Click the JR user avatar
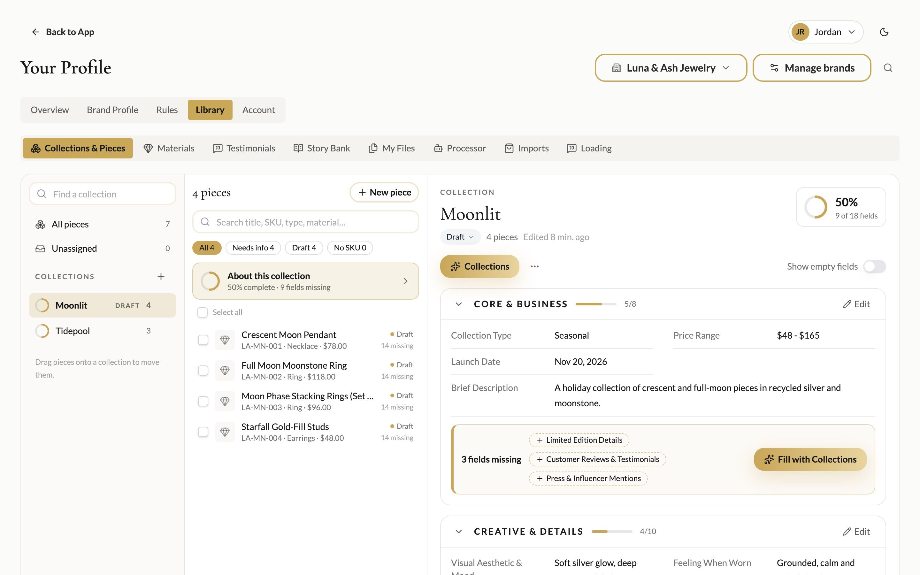The image size is (920, 575). coord(800,32)
